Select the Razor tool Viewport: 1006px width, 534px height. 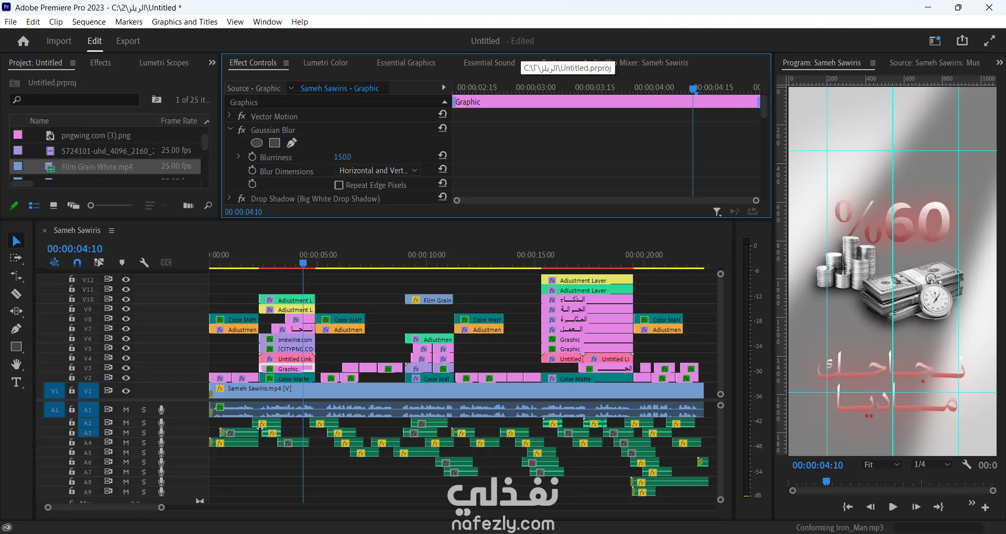[16, 294]
